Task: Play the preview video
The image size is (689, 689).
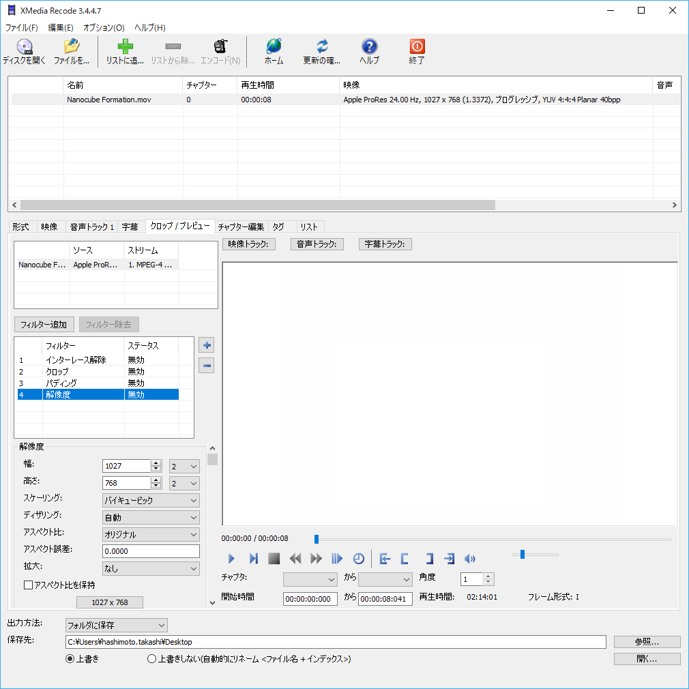Action: [x=231, y=559]
